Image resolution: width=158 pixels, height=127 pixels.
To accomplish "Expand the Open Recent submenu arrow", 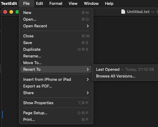I will click(x=88, y=26).
